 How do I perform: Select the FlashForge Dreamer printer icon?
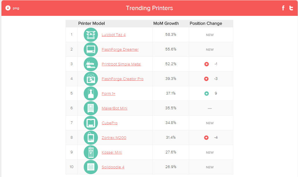pos(91,50)
